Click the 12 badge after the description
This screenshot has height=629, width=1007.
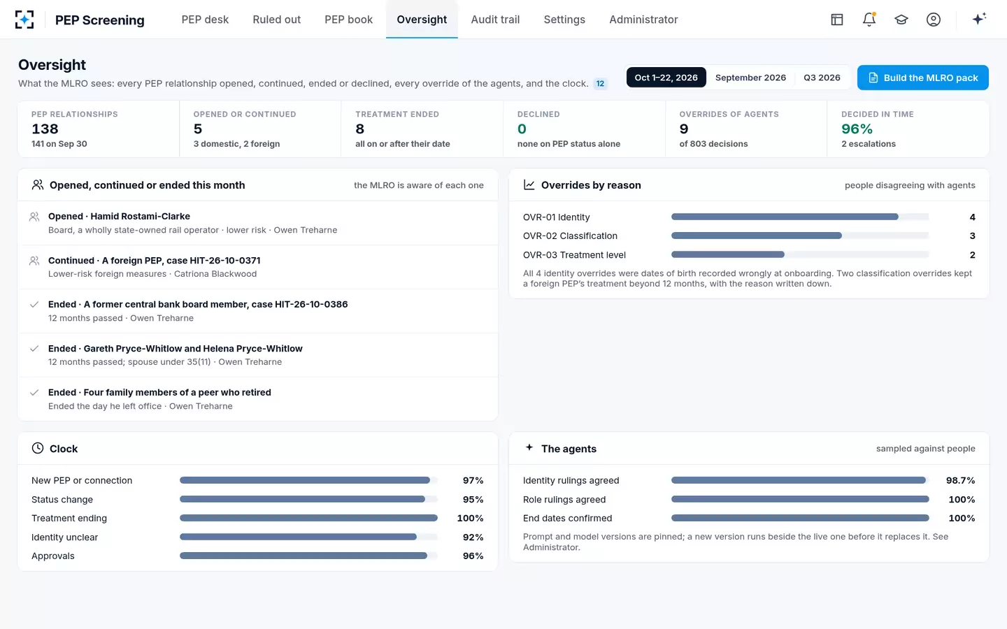coord(600,84)
